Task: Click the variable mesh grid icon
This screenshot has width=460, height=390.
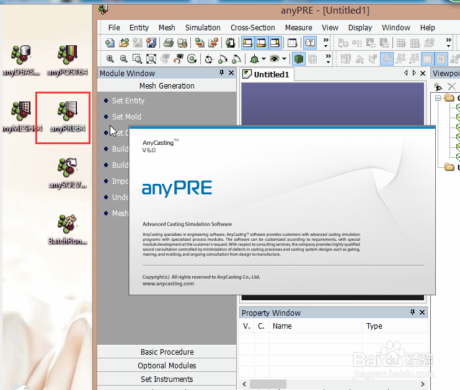Action: [415, 43]
